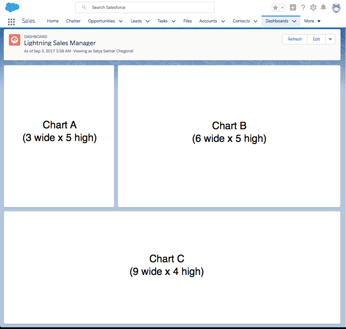Click the Edit dashboard button
This screenshot has height=329, width=346.
[x=316, y=39]
